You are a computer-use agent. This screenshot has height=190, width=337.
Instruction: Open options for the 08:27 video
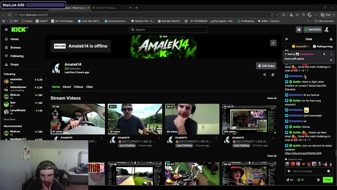216,138
